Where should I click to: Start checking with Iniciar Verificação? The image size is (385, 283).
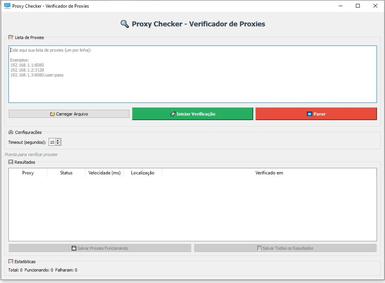point(192,114)
